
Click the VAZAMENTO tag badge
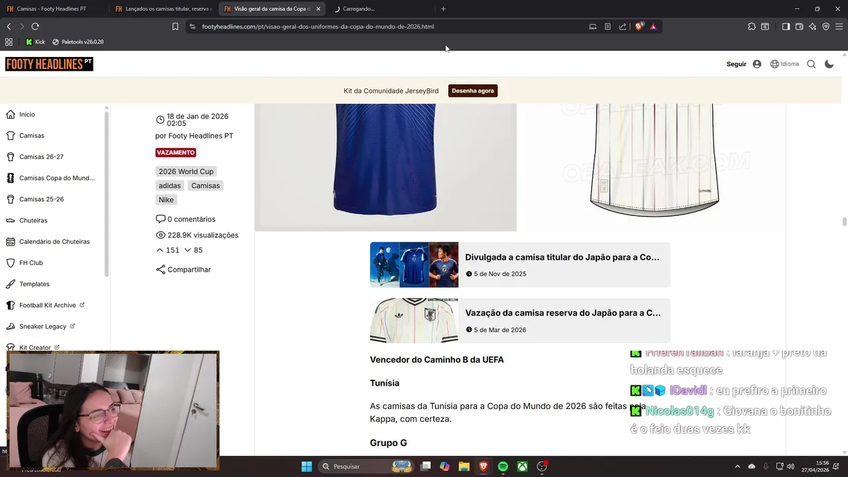click(176, 152)
